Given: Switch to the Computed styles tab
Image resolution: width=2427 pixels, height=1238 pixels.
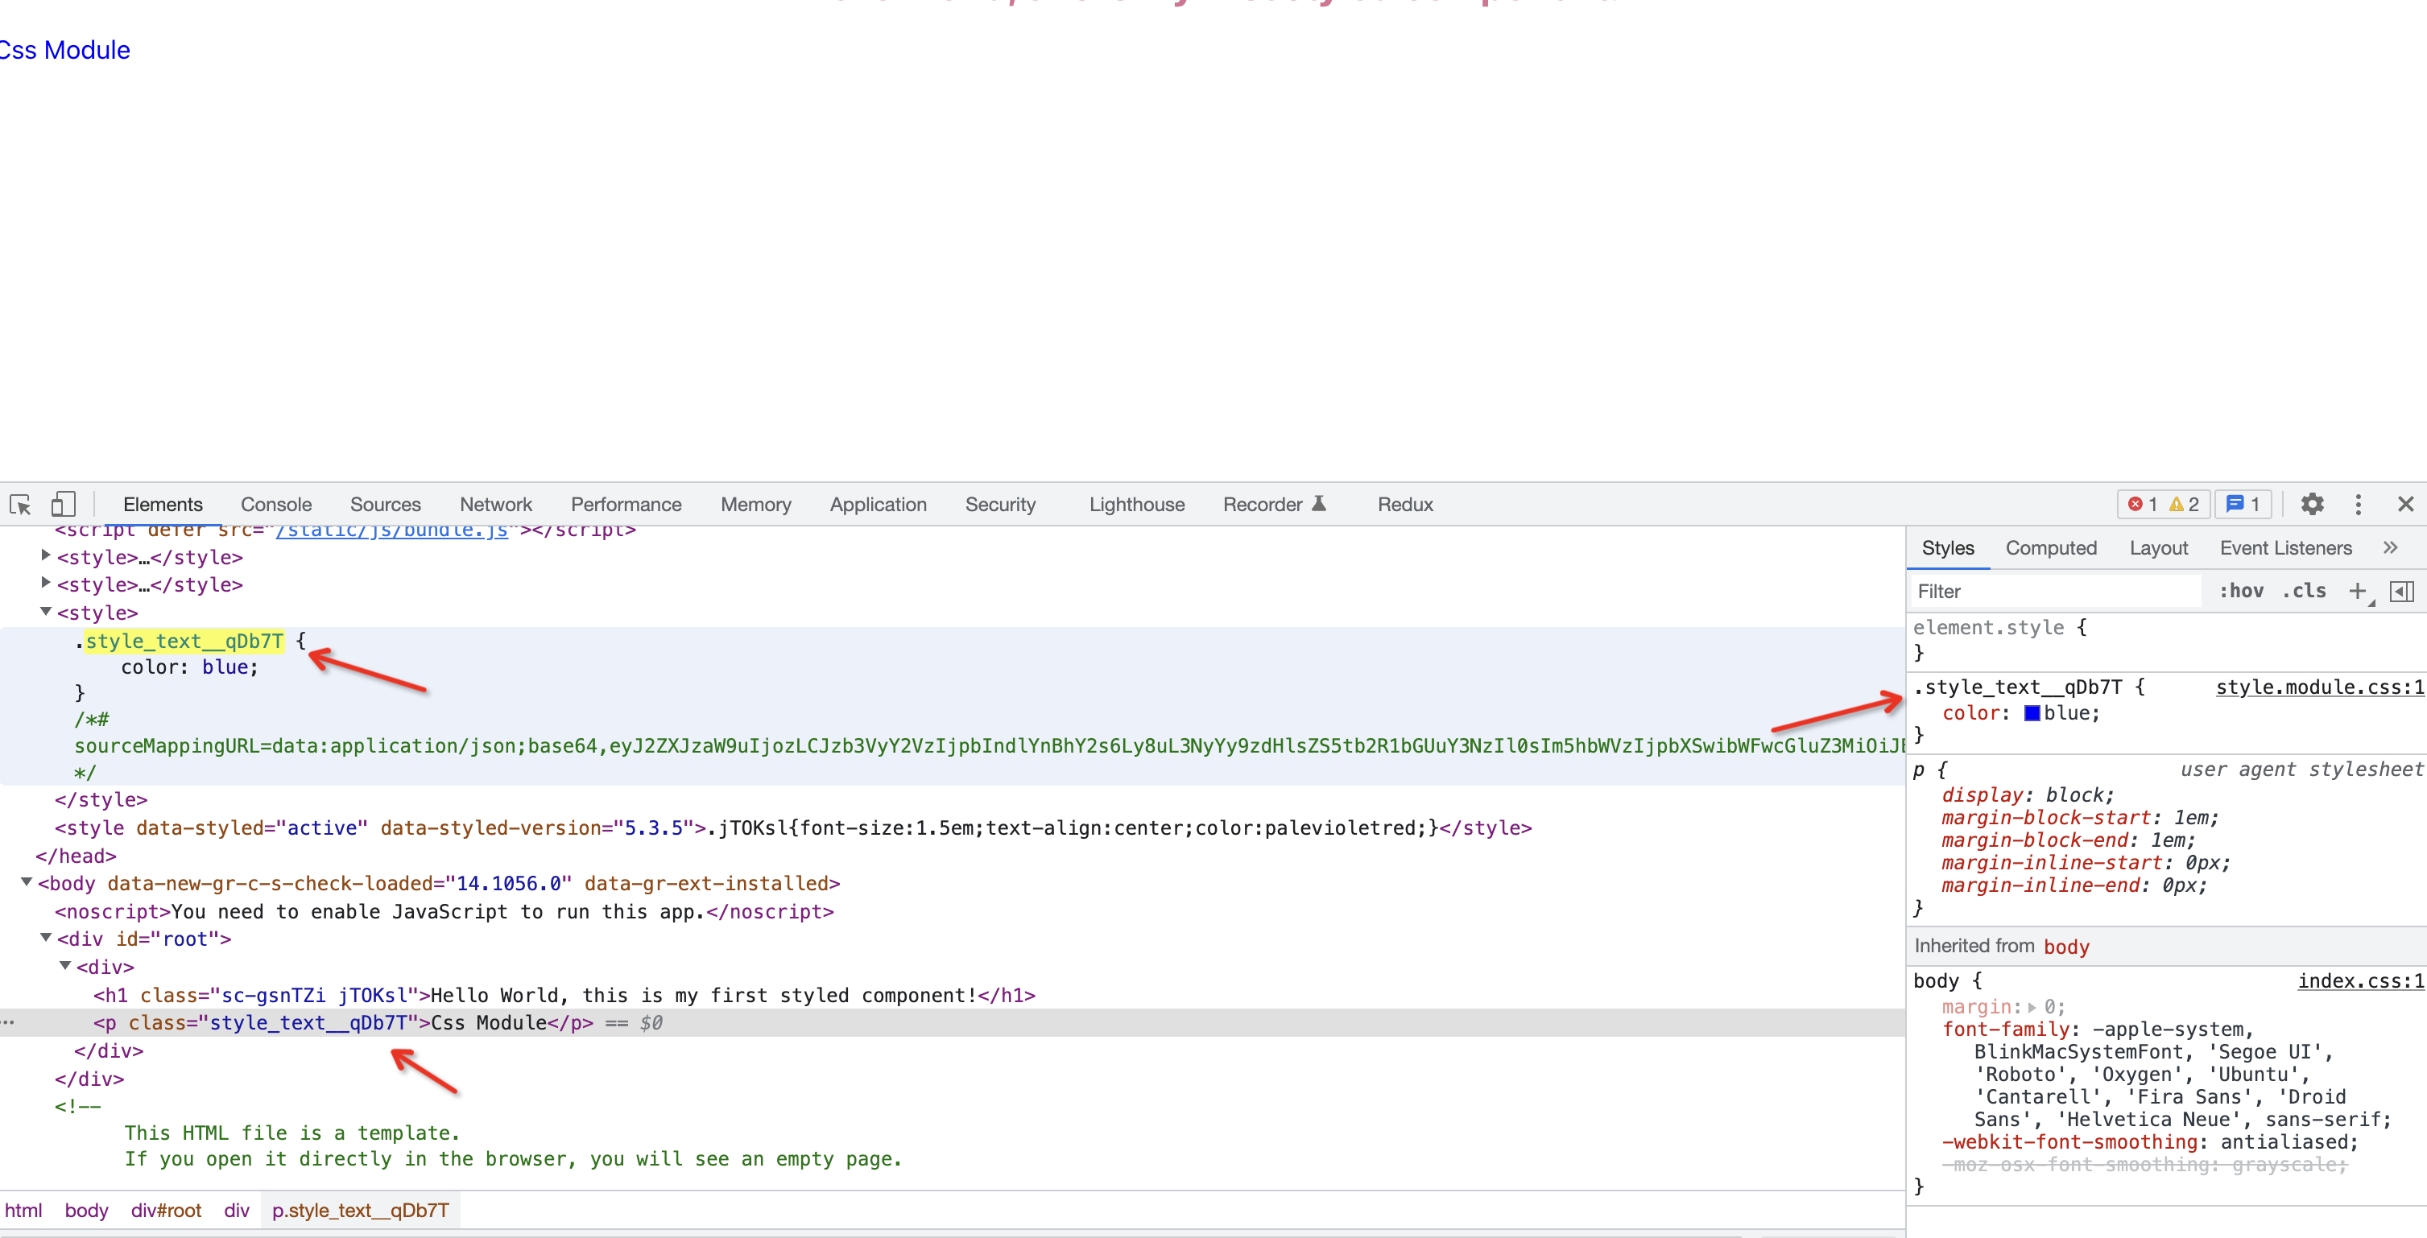Looking at the screenshot, I should (x=2050, y=548).
